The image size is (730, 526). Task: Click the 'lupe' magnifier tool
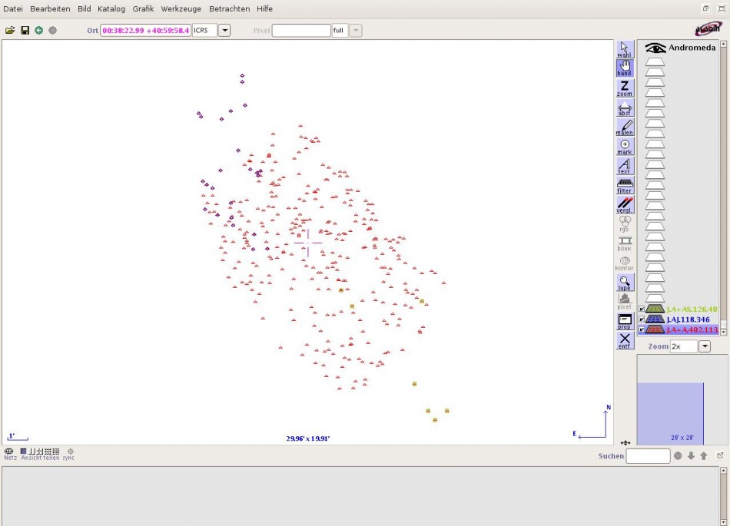click(x=625, y=283)
